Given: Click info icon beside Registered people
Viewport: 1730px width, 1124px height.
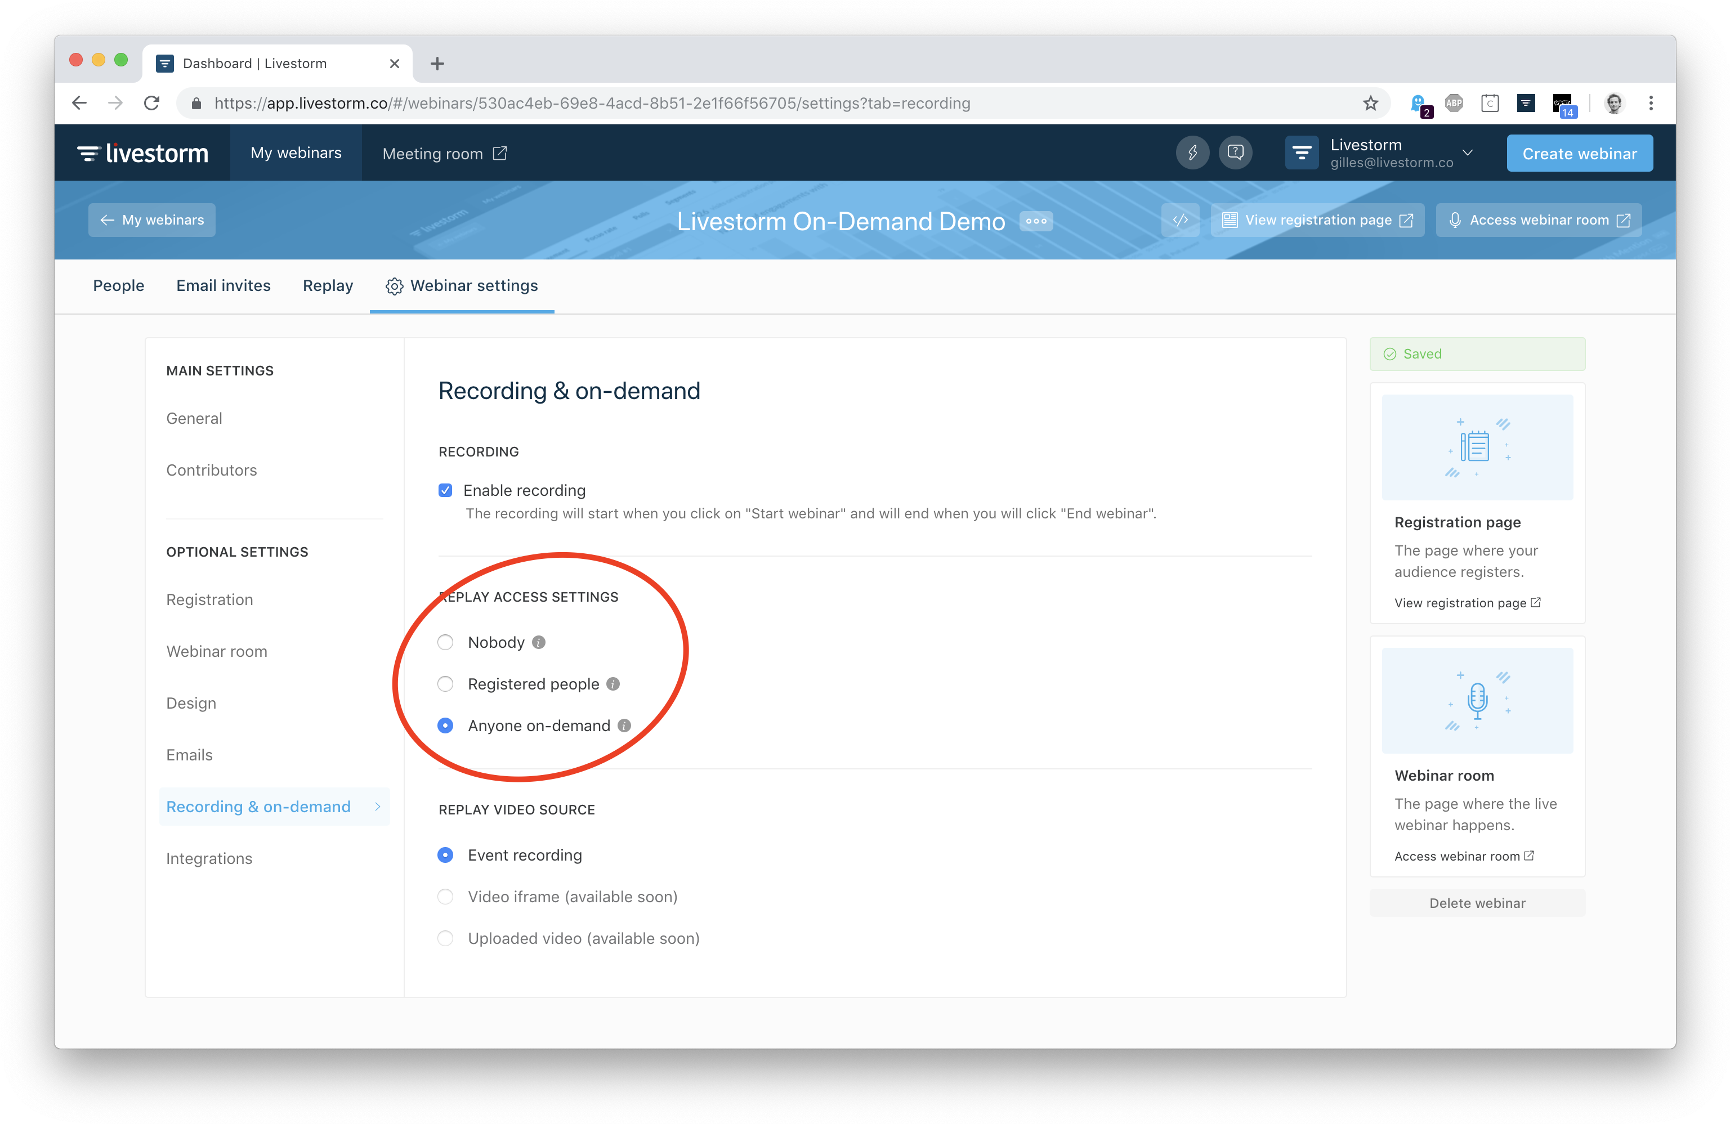Looking at the screenshot, I should click(613, 684).
